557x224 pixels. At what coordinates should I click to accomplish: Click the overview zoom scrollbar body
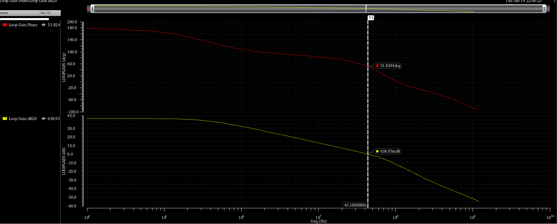click(x=318, y=9)
